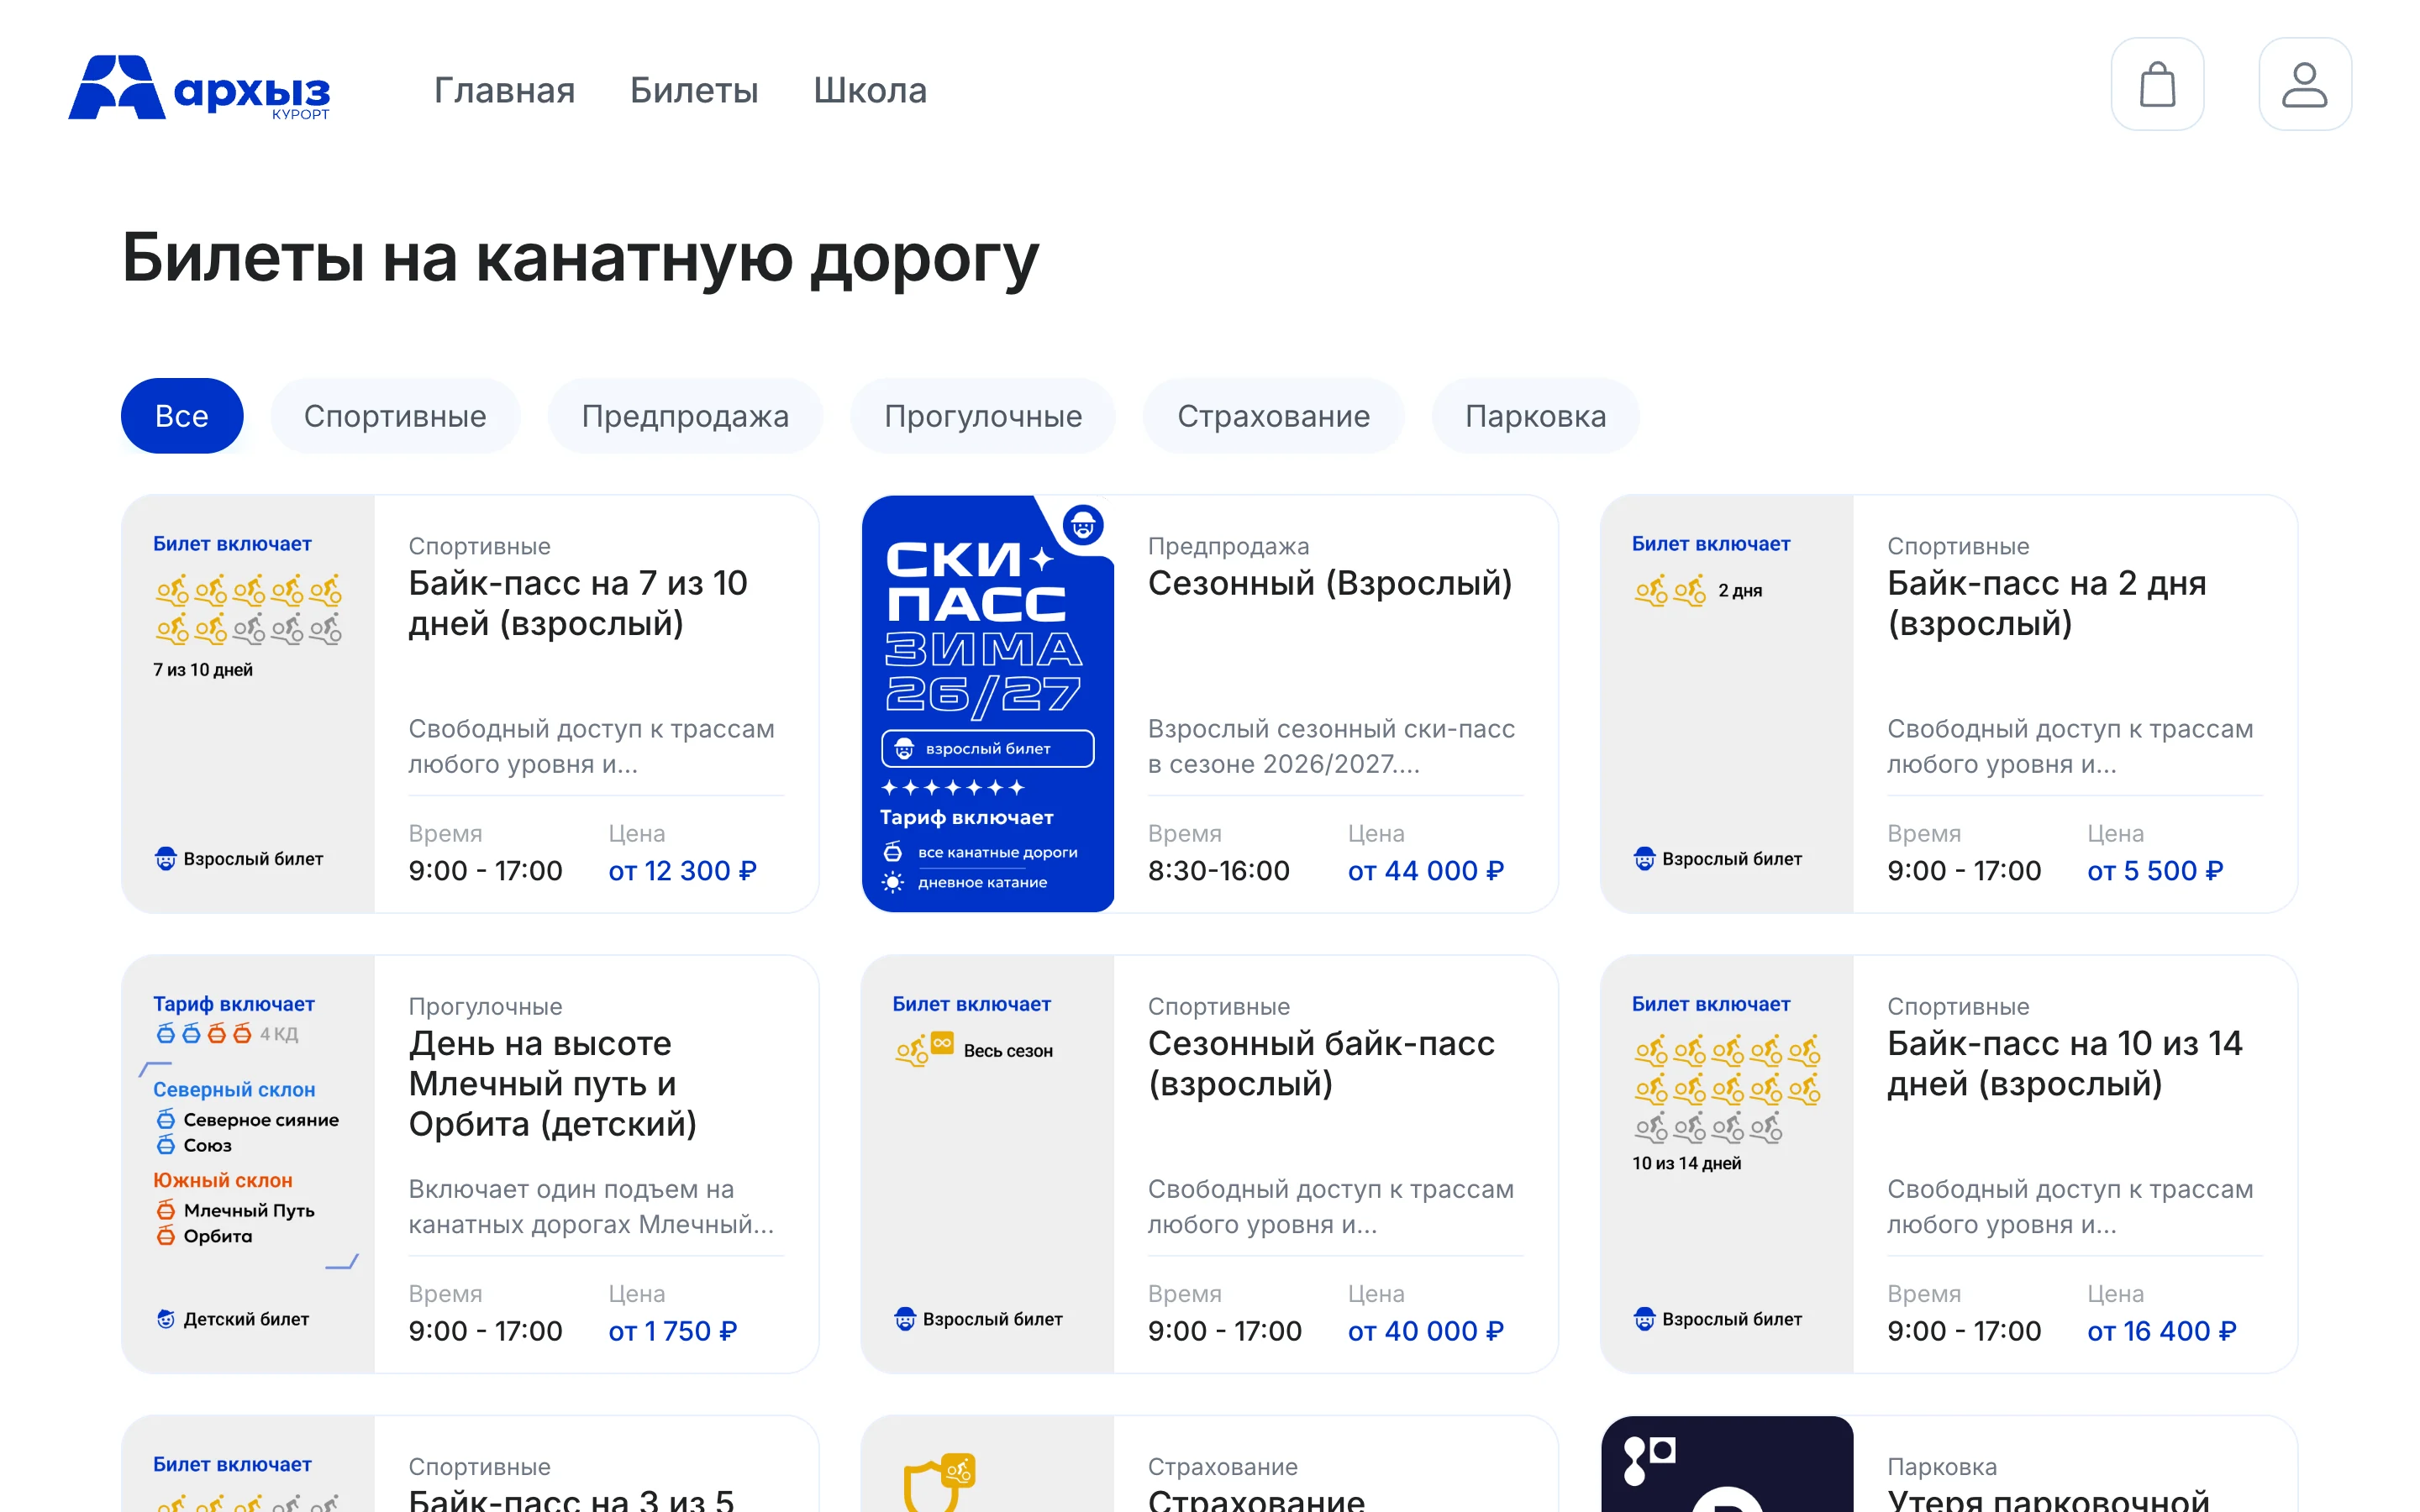Click adult ticket icon on 7 из 10 card
The width and height of the screenshot is (2420, 1512).
tap(166, 859)
